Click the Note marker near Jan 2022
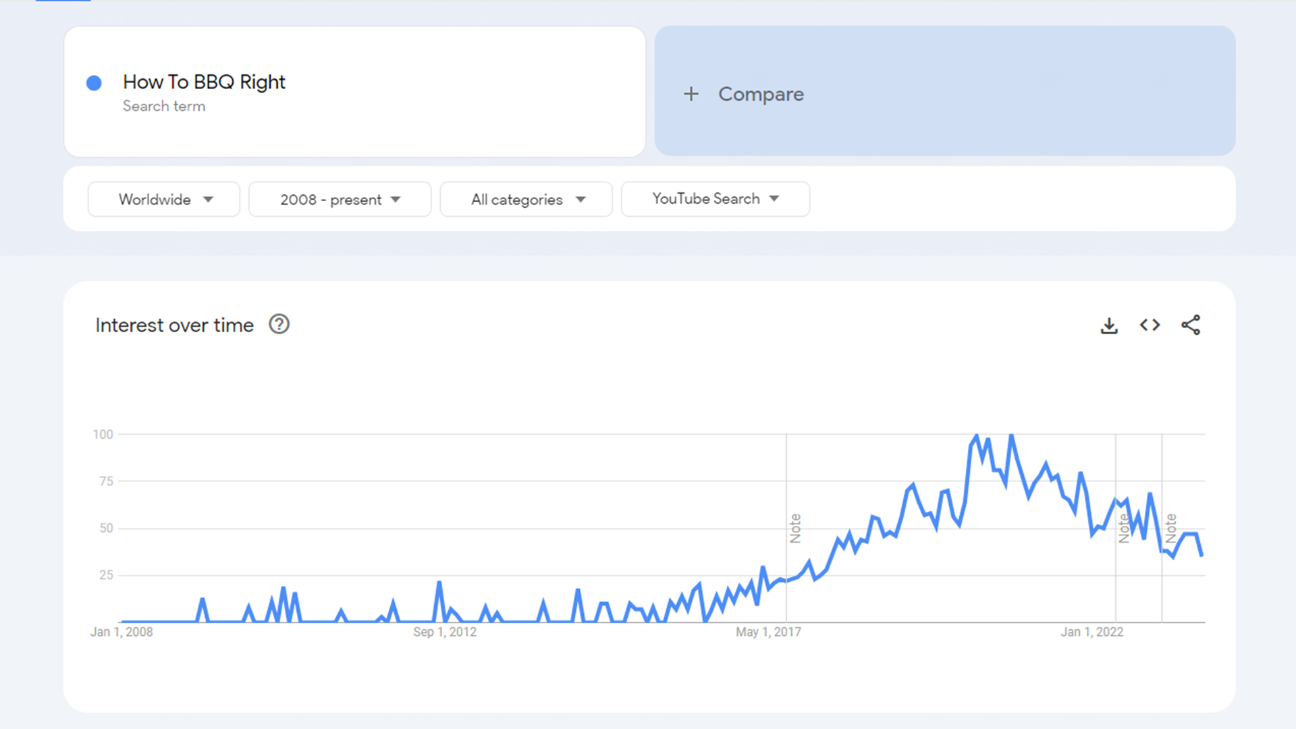The image size is (1296, 729). [1123, 528]
